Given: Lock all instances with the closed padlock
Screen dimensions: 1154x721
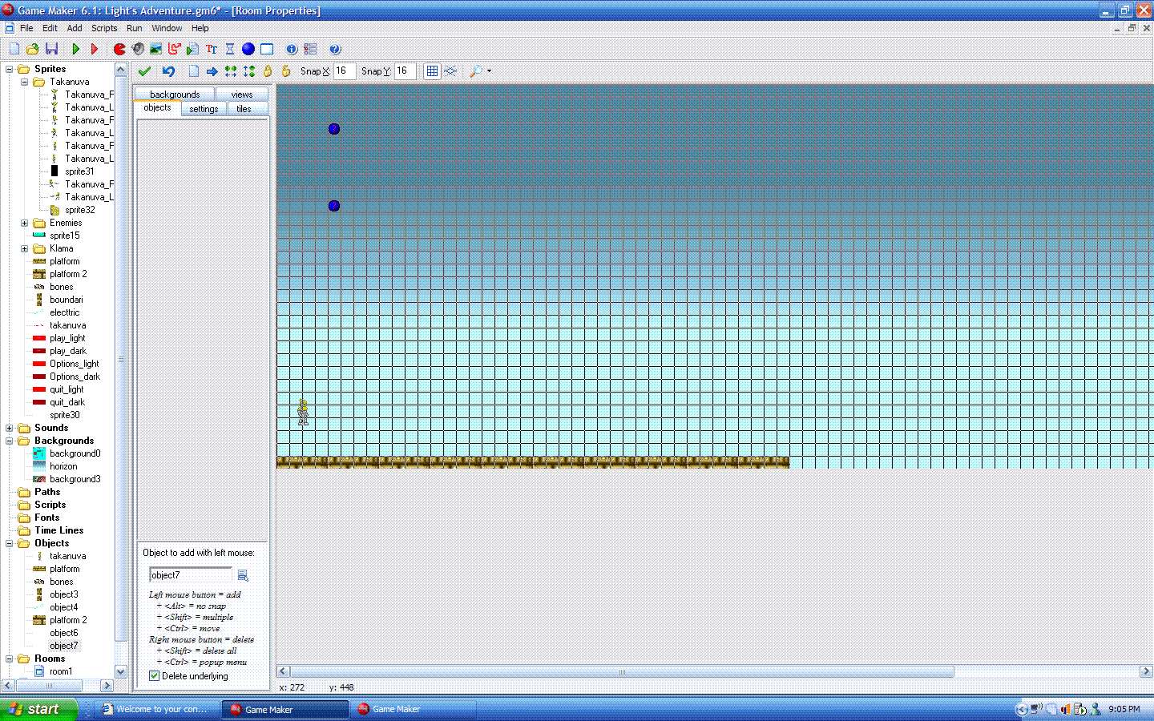Looking at the screenshot, I should click(268, 71).
